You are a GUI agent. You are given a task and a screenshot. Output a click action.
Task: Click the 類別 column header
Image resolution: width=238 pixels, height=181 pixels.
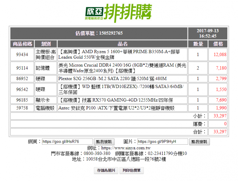(x=46, y=44)
